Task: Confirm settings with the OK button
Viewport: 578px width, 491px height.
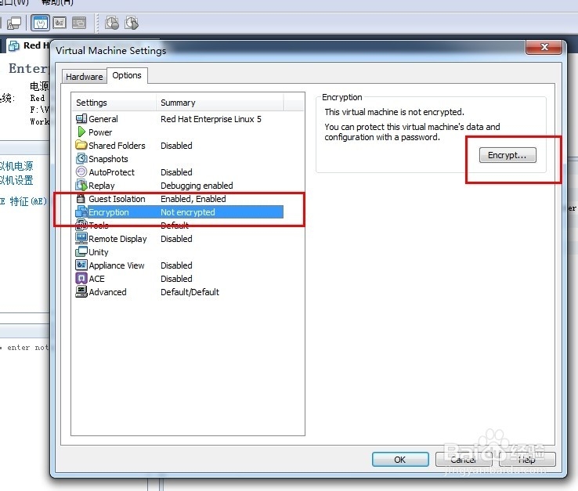Action: tap(400, 460)
